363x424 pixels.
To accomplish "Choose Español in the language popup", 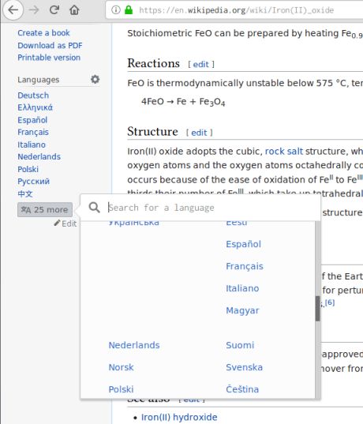I will tap(243, 244).
